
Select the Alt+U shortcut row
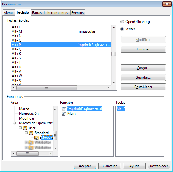click(61, 67)
